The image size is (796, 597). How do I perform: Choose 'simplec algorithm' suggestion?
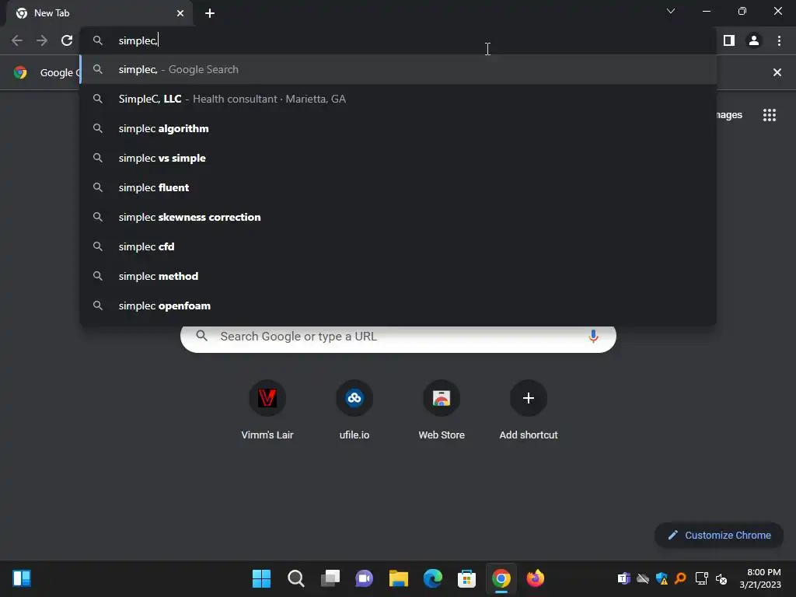click(x=398, y=128)
